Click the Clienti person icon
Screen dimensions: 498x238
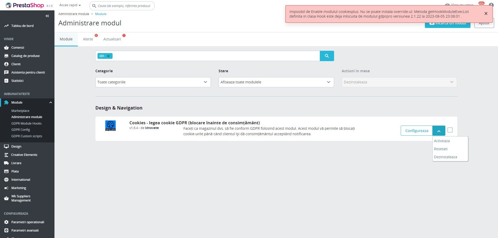(x=6, y=64)
